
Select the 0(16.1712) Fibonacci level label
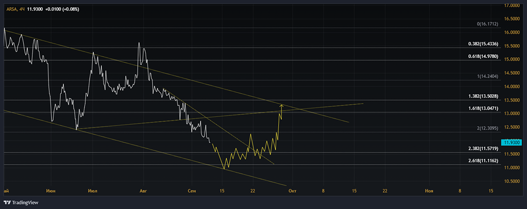coord(487,24)
